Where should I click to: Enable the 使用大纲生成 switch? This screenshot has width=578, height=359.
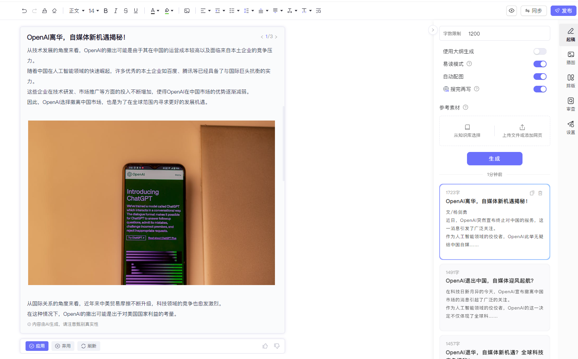click(540, 51)
